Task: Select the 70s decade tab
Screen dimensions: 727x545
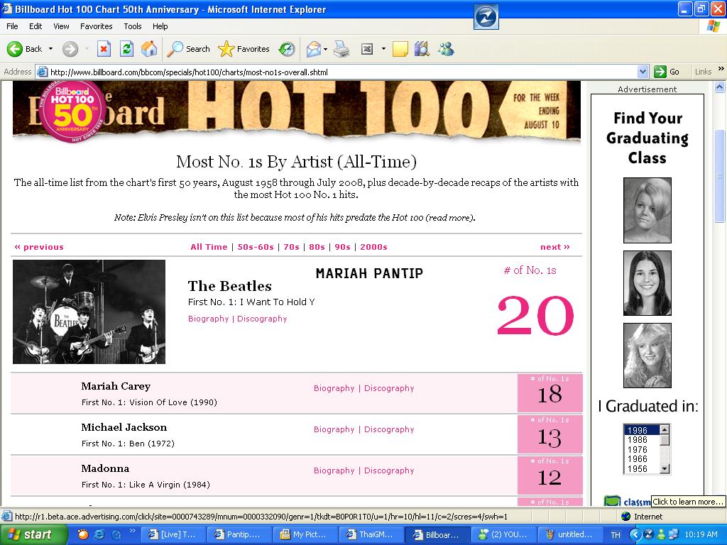Action: tap(291, 247)
